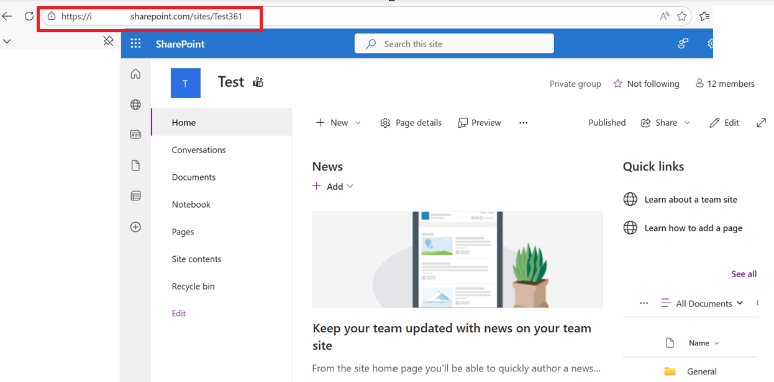Click the file type column header icon

click(670, 343)
